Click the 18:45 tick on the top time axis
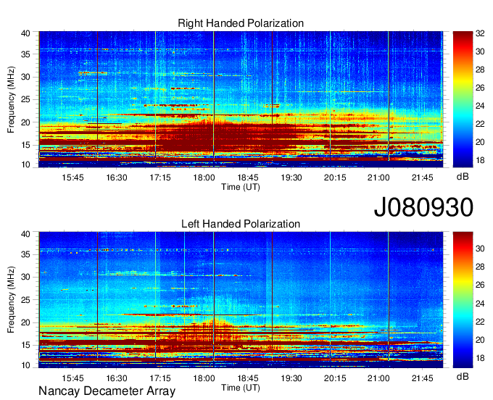Image resolution: width=493 pixels, height=400 pixels. click(x=247, y=178)
